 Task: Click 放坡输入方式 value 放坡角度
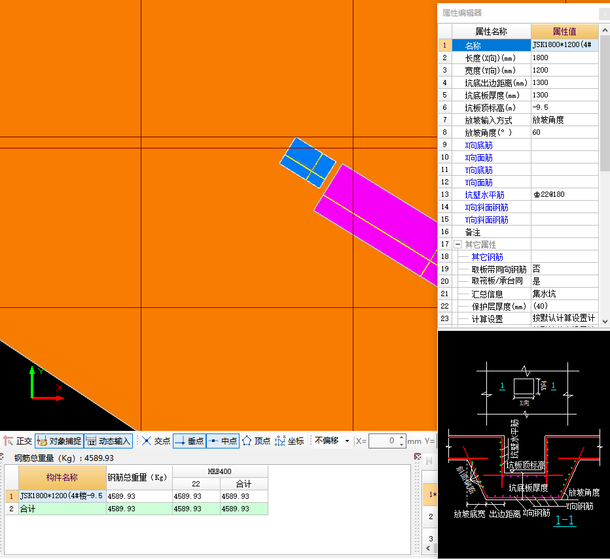(564, 120)
